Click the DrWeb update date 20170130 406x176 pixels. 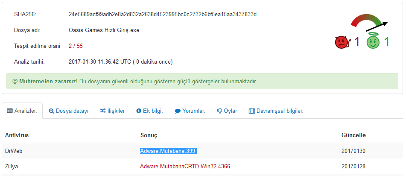[353, 151]
